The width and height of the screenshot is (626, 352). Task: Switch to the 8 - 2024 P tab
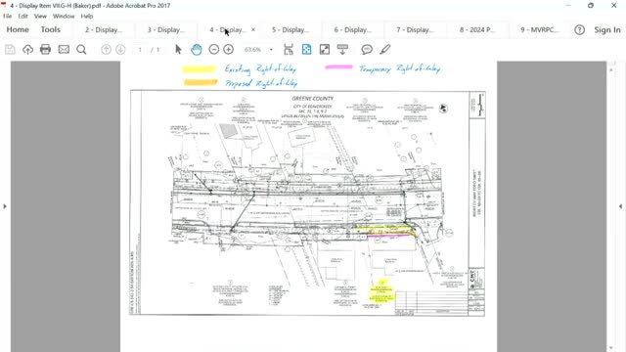click(477, 30)
